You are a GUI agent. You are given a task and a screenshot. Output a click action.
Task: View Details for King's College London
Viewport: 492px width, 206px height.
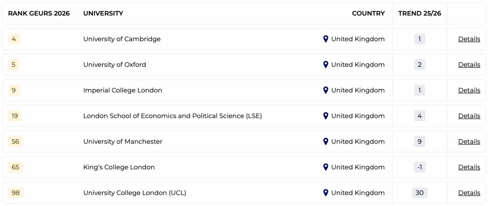tap(469, 167)
